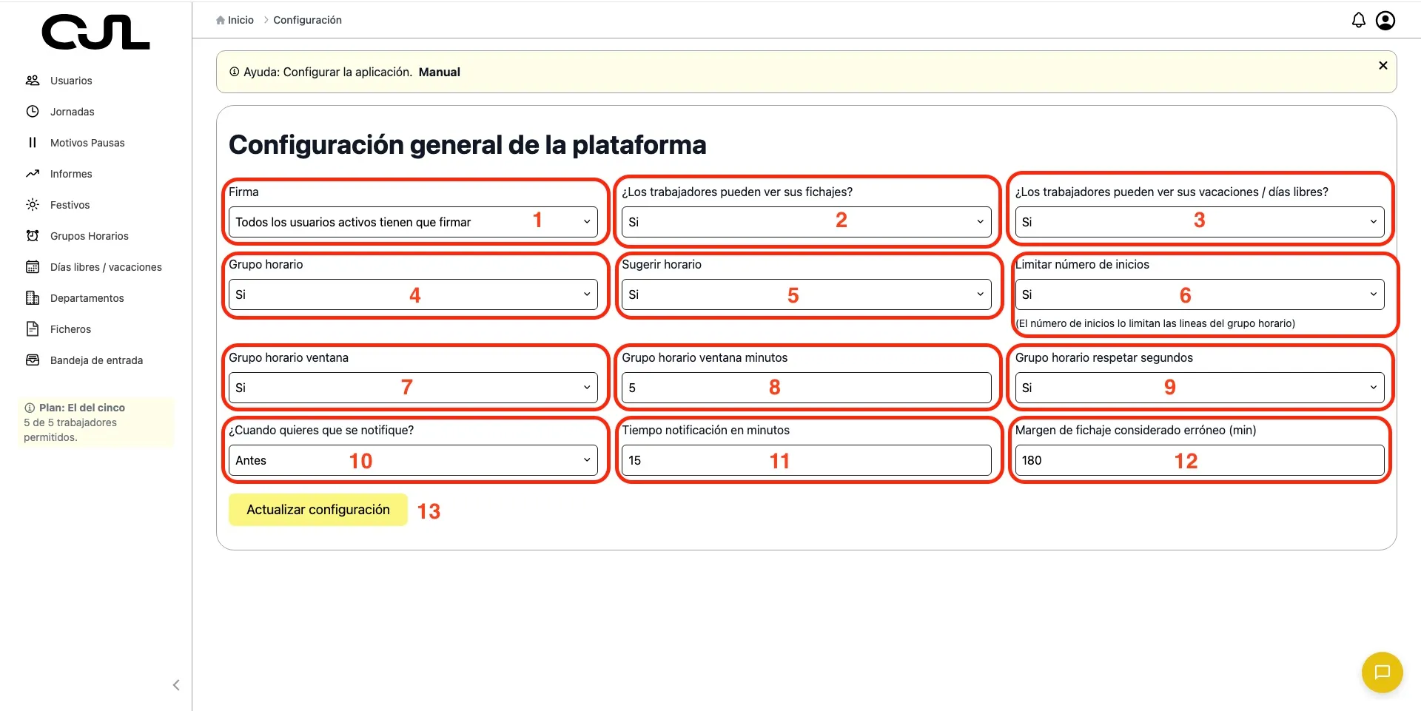This screenshot has height=711, width=1421.
Task: Click the Motivos Pausas pause icon
Action: coord(33,143)
